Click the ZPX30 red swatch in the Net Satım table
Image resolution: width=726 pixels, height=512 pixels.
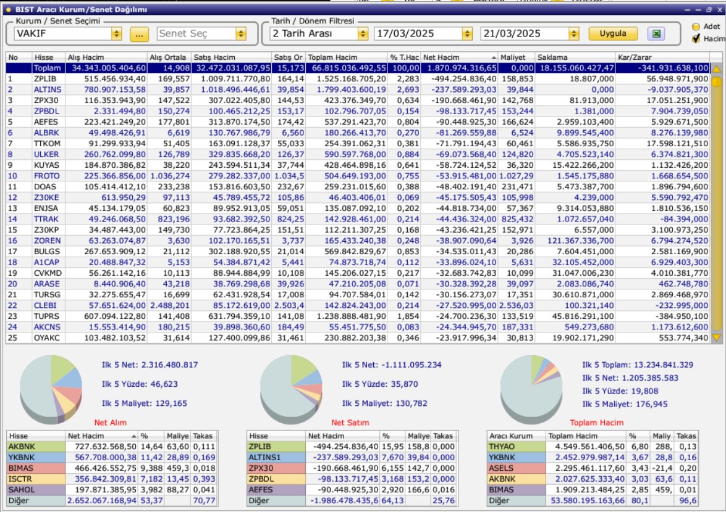pyautogui.click(x=276, y=468)
